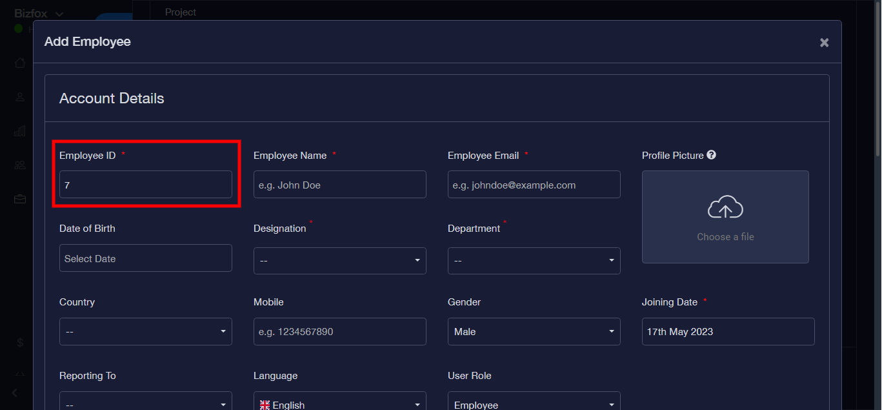Open the Gender dropdown showing Male
This screenshot has width=882, height=410.
(x=534, y=332)
